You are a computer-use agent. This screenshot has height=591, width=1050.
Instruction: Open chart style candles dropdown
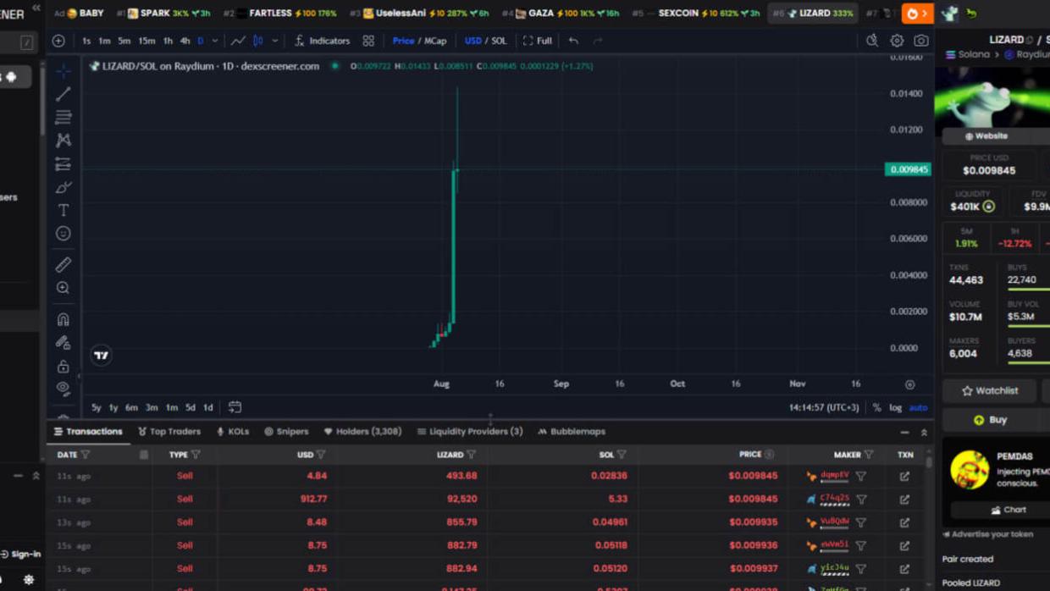coord(274,41)
